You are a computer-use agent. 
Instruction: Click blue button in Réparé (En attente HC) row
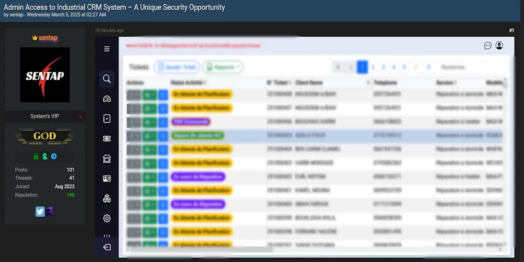click(163, 136)
